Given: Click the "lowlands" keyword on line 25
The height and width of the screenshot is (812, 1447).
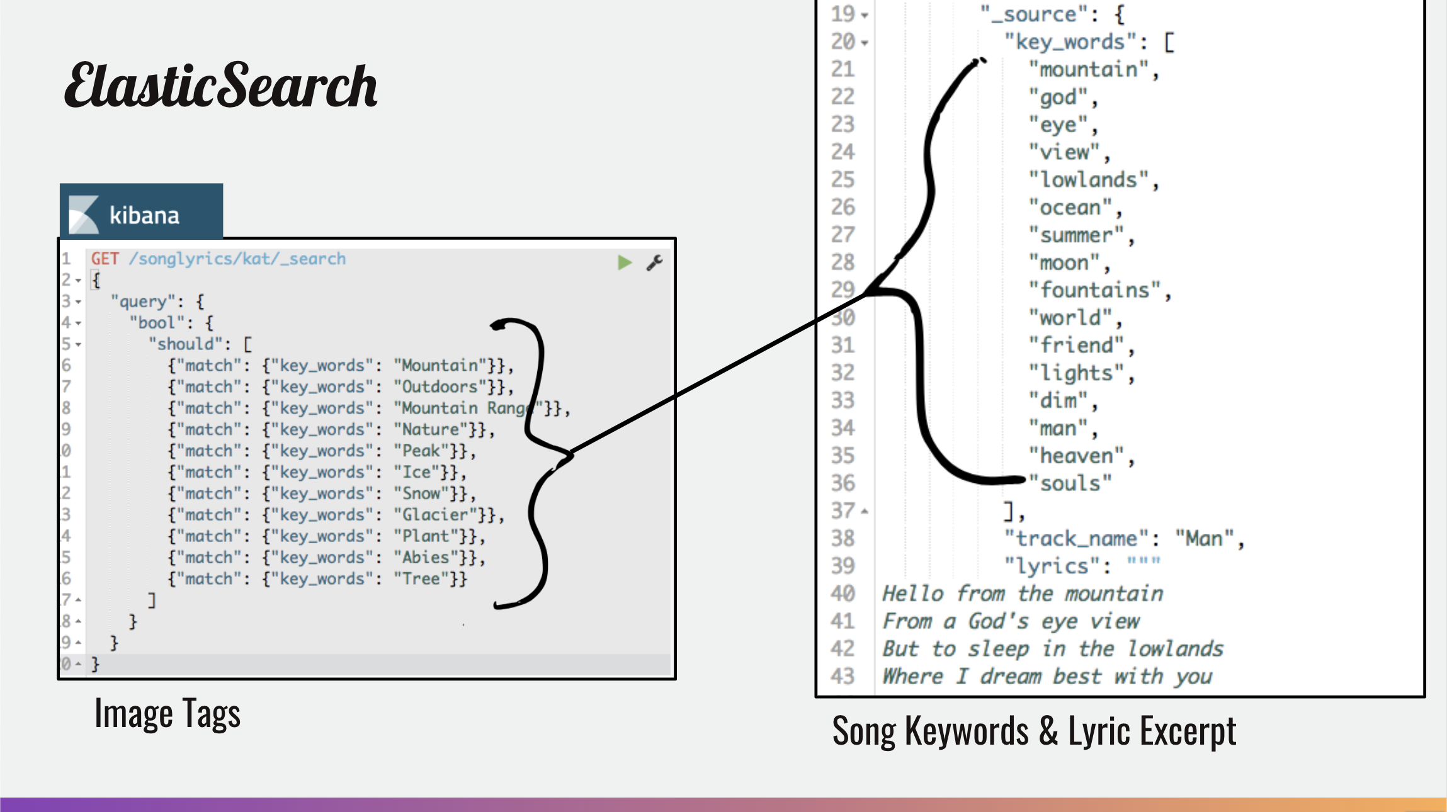Looking at the screenshot, I should pyautogui.click(x=1089, y=179).
